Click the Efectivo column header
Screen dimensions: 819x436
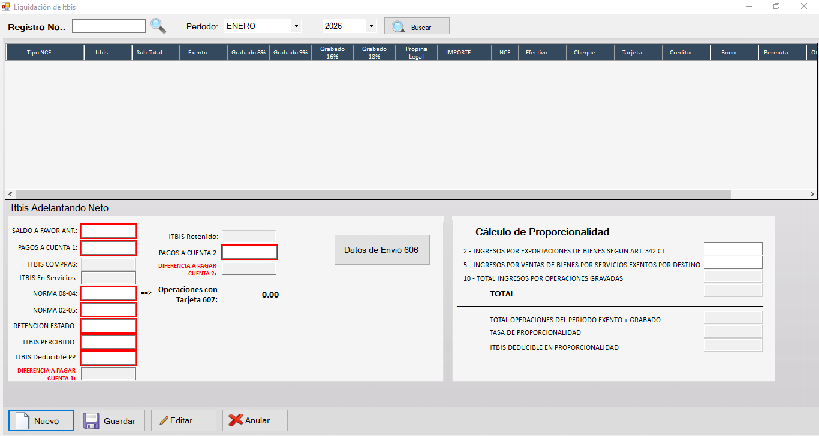543,53
